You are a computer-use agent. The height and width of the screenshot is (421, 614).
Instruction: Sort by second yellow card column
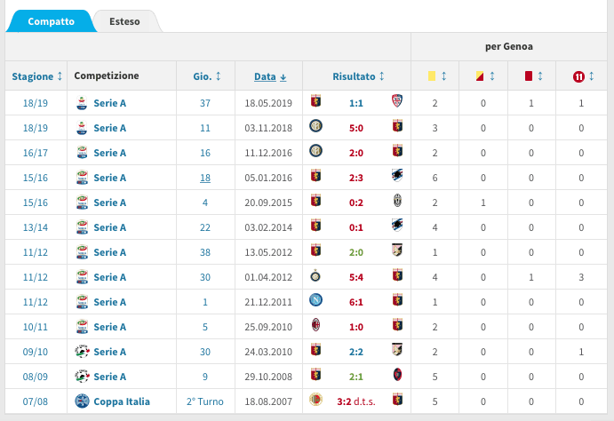click(483, 76)
